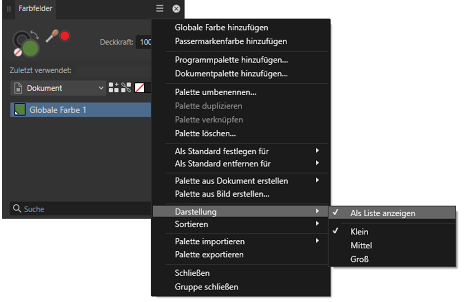Click the Suche search field
The height and width of the screenshot is (302, 467).
point(81,209)
